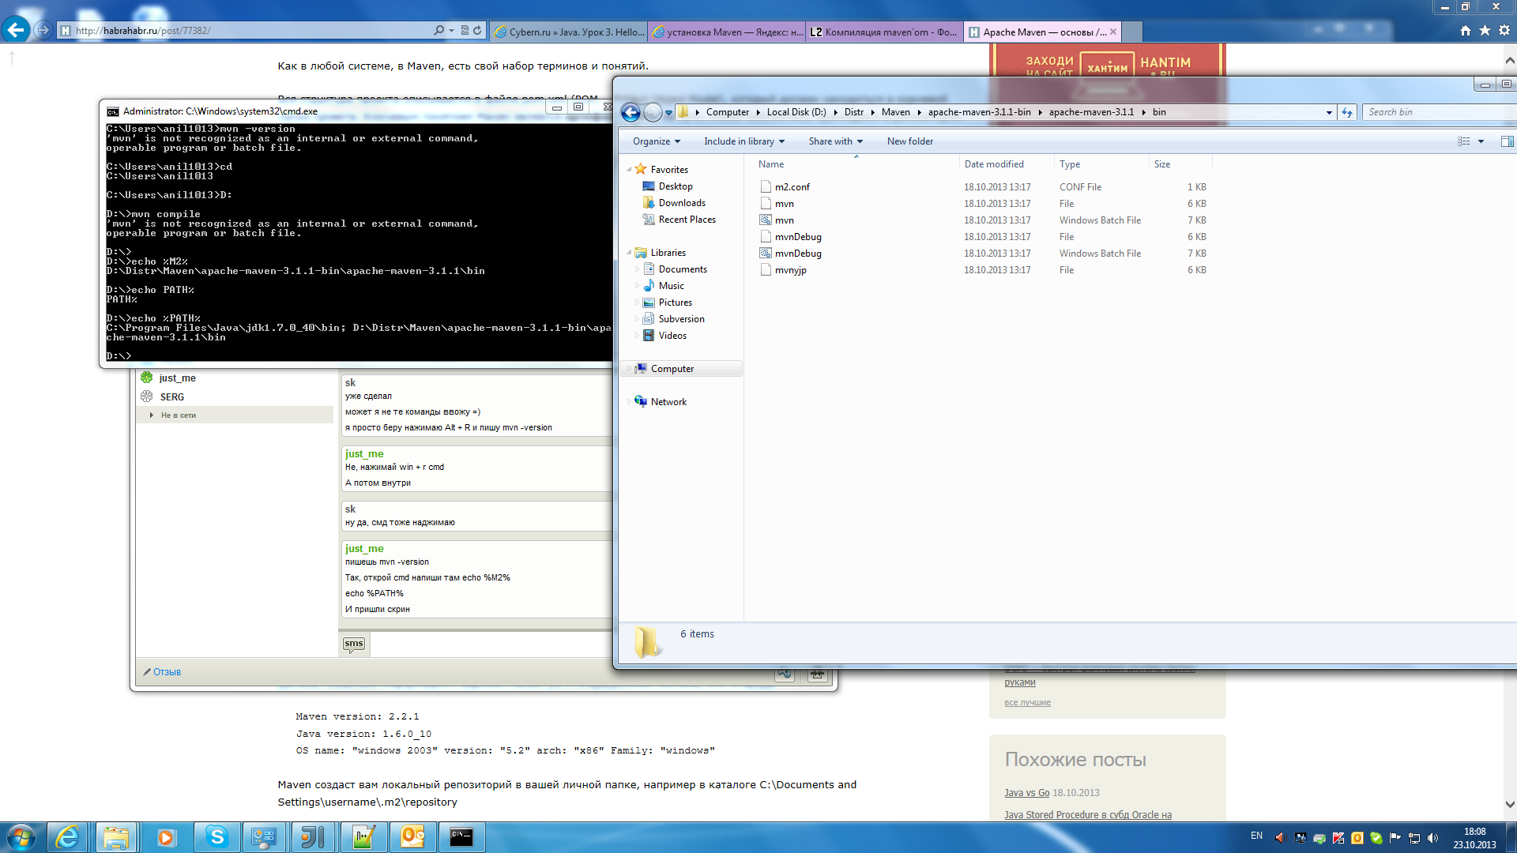This screenshot has width=1517, height=853.
Task: Toggle the Explorer preview pane icon
Action: coord(1507,141)
